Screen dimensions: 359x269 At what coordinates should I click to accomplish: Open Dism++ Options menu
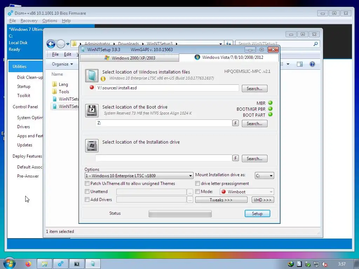pos(50,21)
